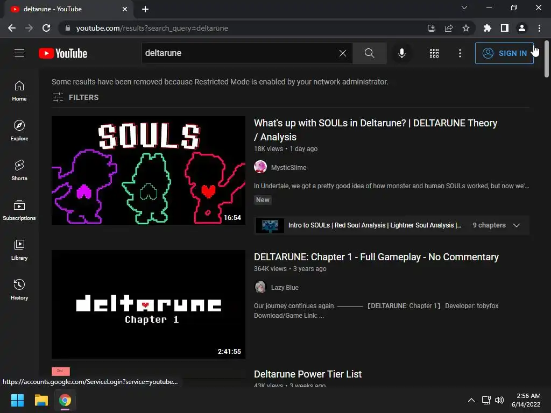Open Chrome profile icon
The width and height of the screenshot is (551, 413).
[522, 28]
